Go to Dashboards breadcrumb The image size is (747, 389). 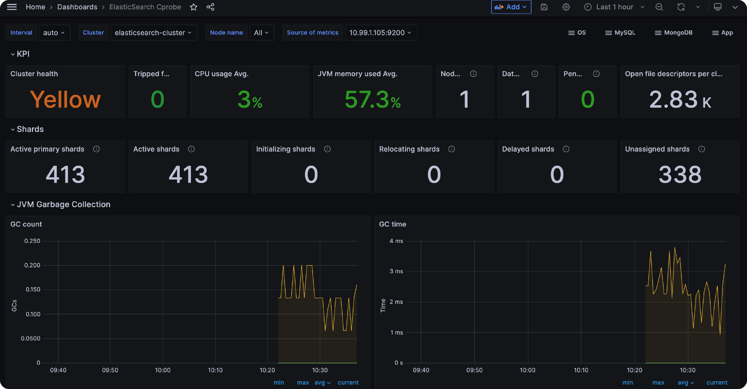pyautogui.click(x=77, y=7)
